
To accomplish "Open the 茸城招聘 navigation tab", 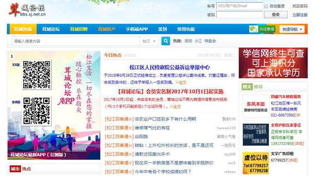I will (79, 29).
